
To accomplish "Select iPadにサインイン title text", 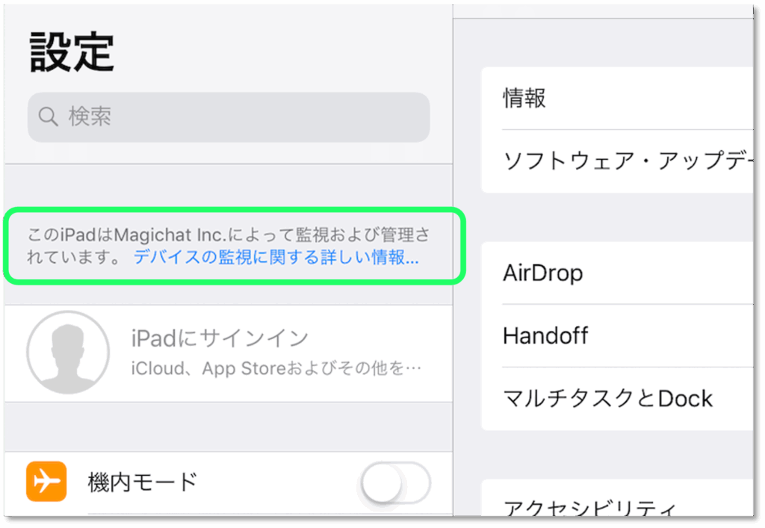I will tap(220, 338).
